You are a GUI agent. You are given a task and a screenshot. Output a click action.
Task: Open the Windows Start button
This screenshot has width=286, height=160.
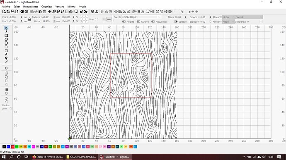[4, 157]
